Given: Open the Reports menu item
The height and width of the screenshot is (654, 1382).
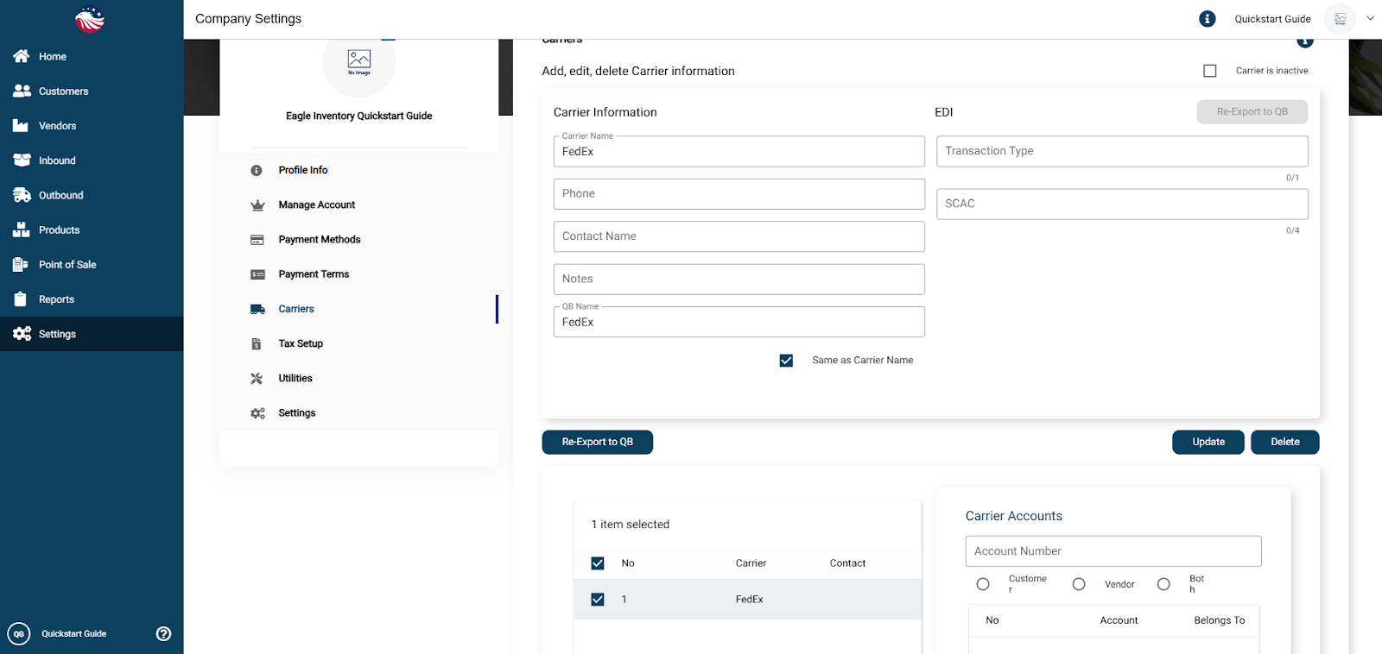Looking at the screenshot, I should tap(56, 299).
